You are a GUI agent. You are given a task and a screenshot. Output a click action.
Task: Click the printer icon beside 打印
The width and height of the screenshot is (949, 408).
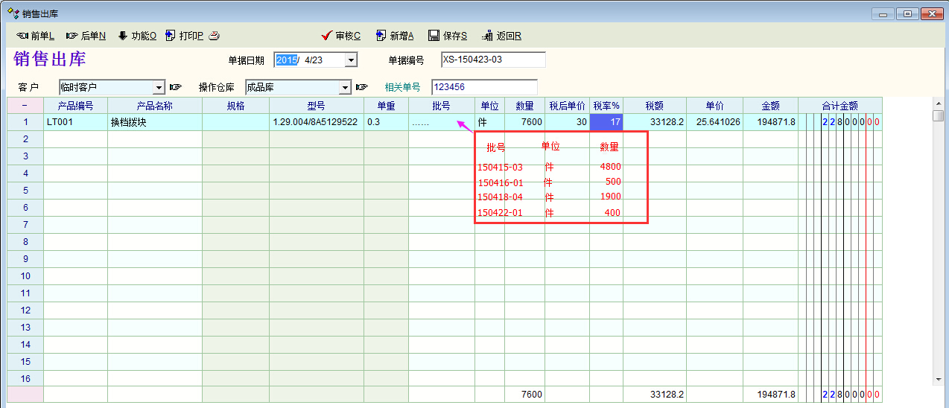click(x=214, y=36)
